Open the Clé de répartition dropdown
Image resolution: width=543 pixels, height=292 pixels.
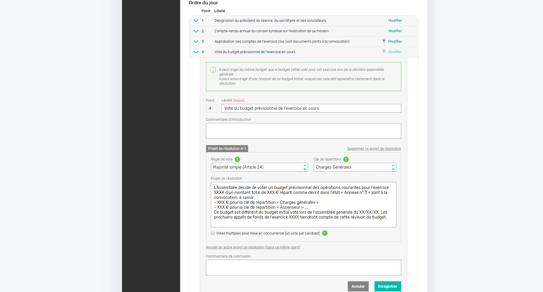click(x=355, y=167)
